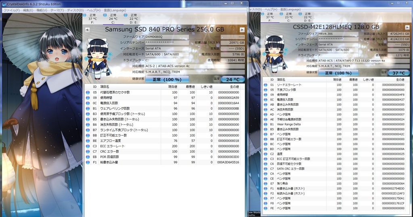This screenshot has width=413, height=217.
Task: Click status icon for POR 回復回数 row
Action: (x=88, y=157)
